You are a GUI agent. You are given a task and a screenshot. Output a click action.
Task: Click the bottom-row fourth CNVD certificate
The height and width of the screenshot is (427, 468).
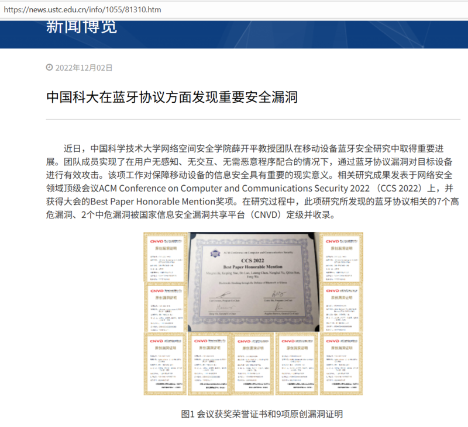click(x=297, y=363)
